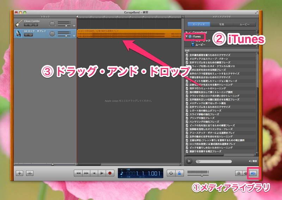Open the track info button

pos(245,173)
